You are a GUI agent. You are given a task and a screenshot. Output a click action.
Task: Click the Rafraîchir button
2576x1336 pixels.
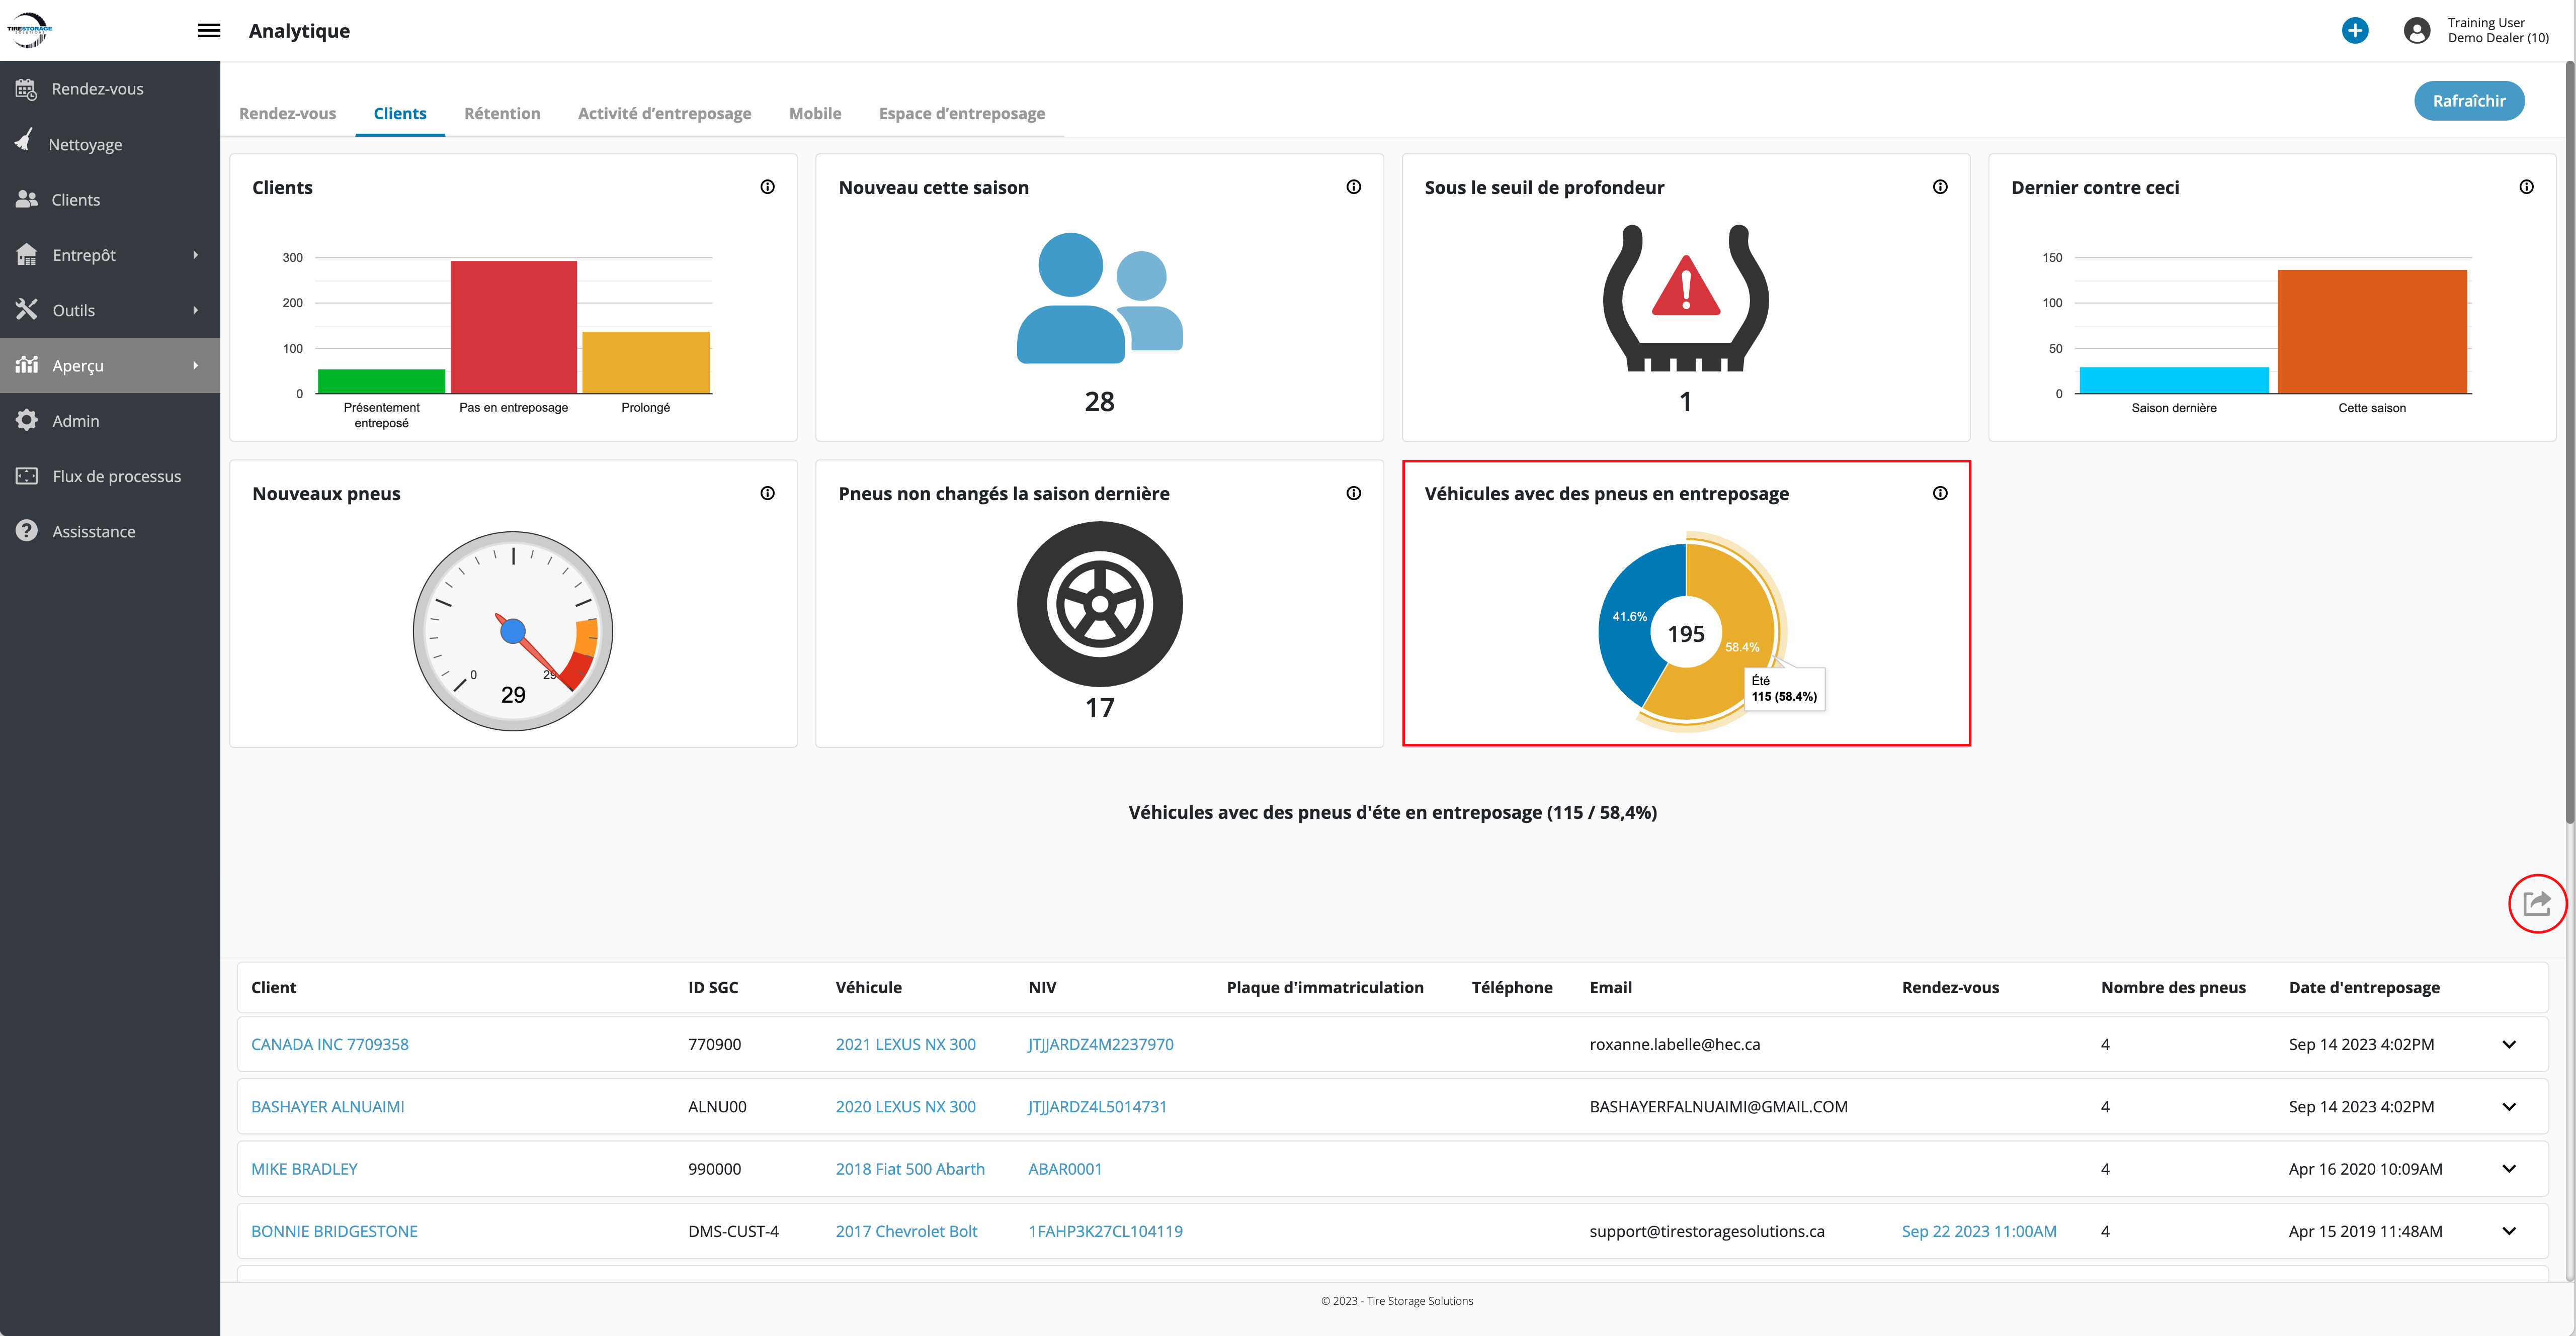pos(2468,101)
